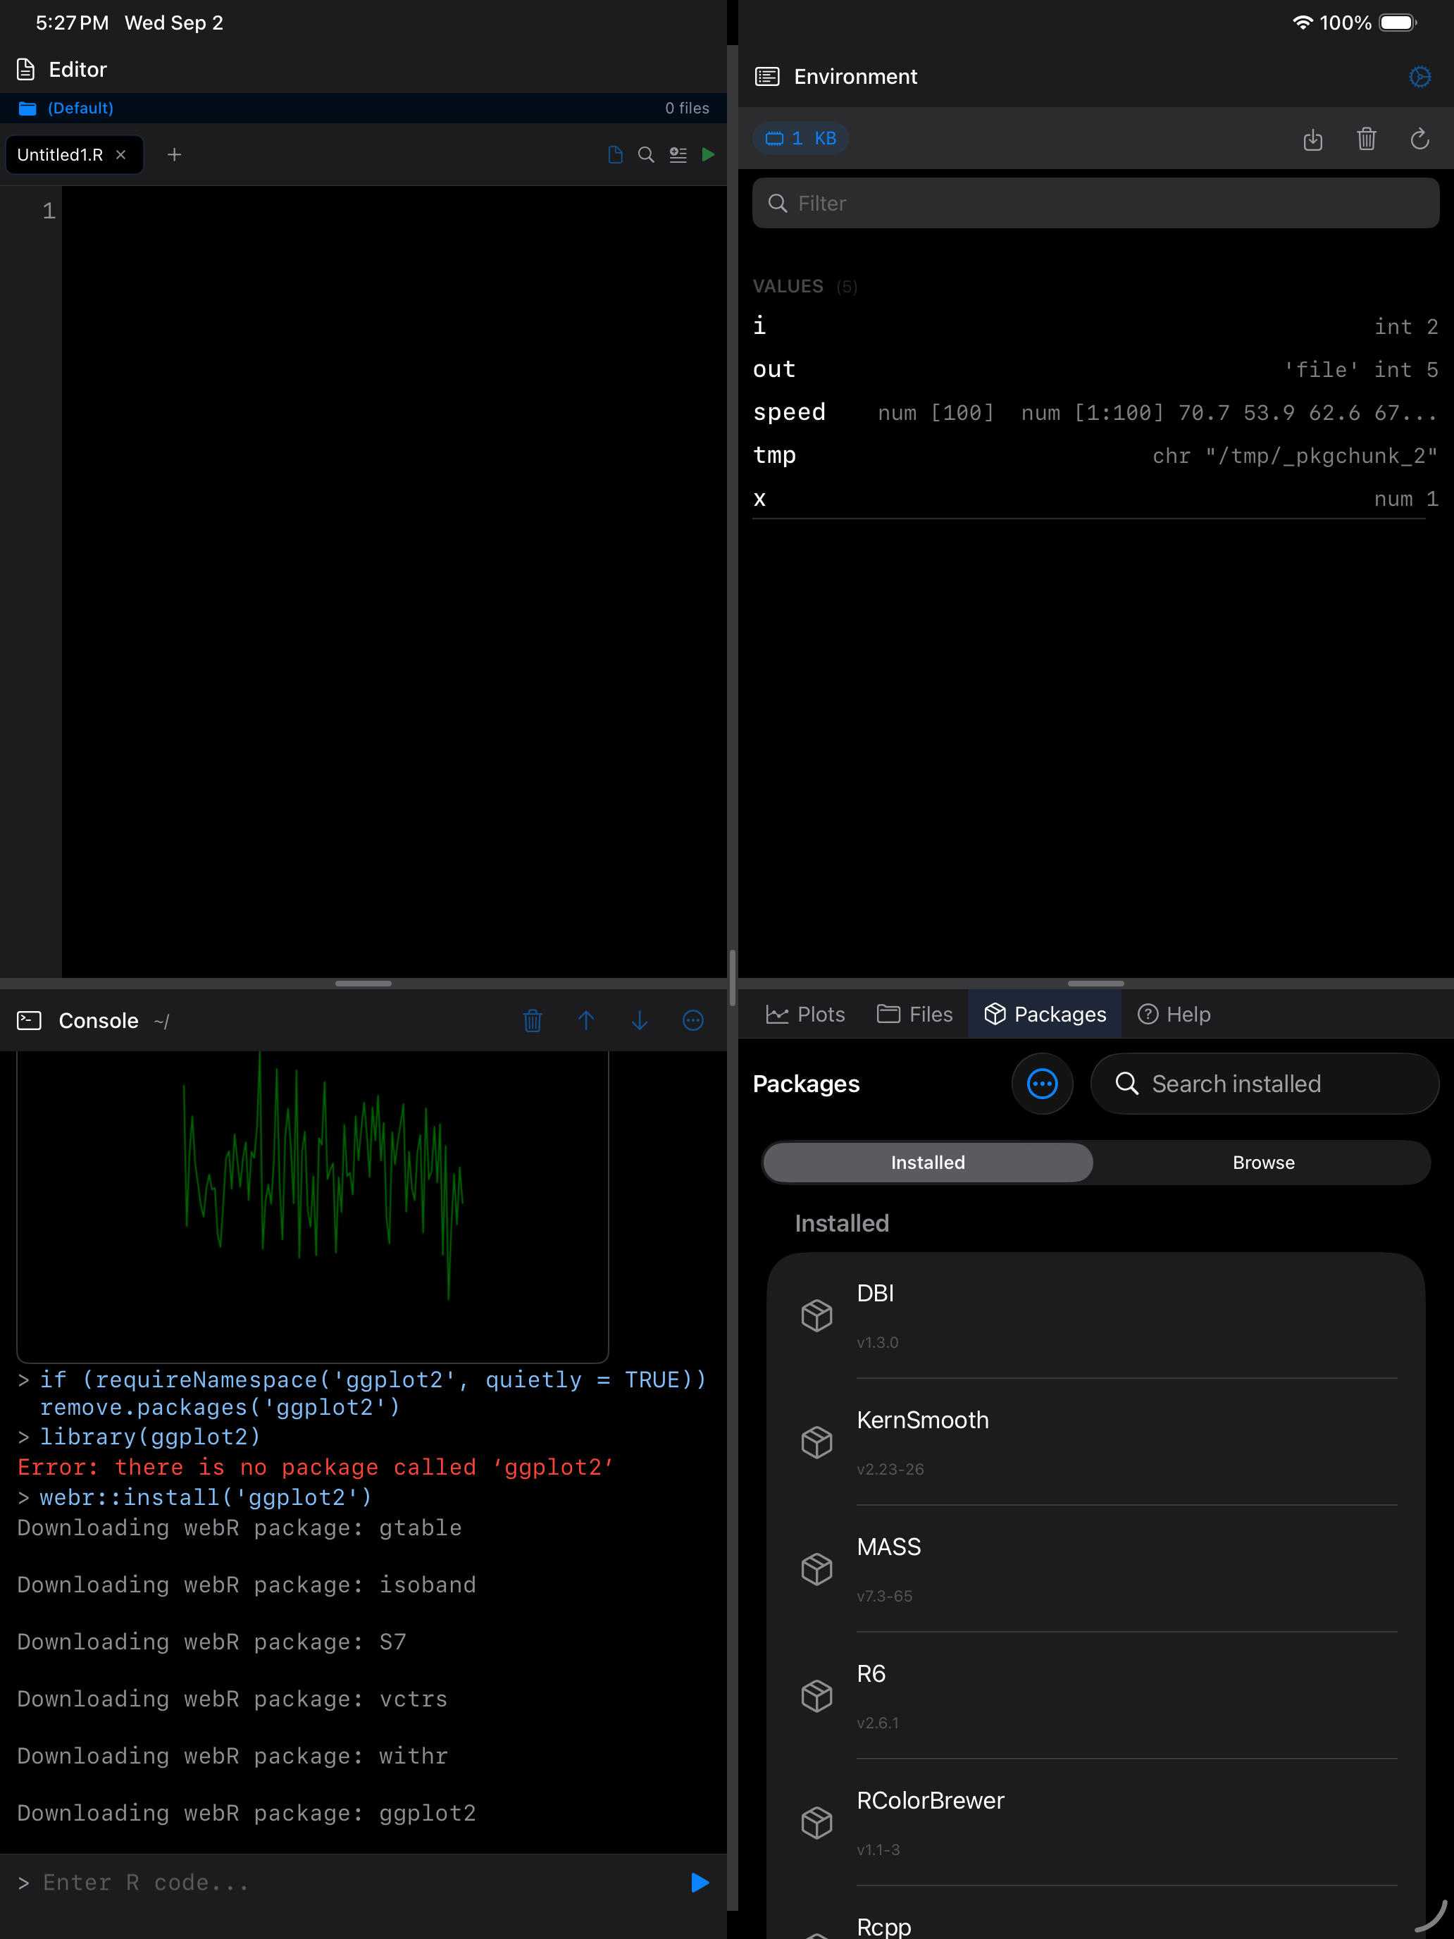The width and height of the screenshot is (1454, 1939).
Task: Submit console code with blue play button
Action: pos(700,1882)
